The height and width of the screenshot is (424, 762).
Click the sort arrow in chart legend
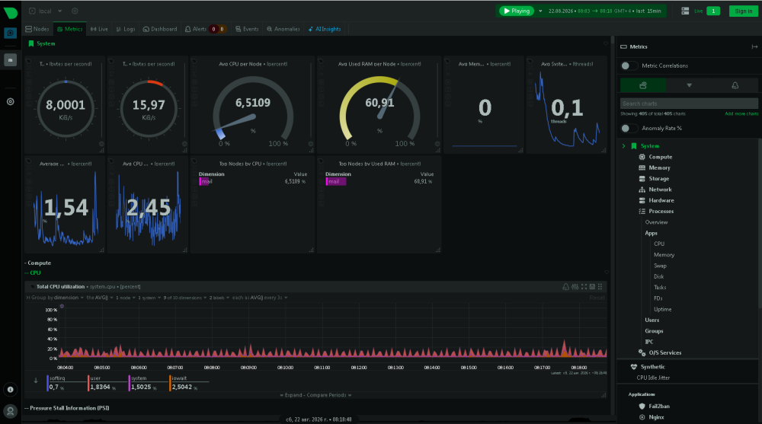[36, 381]
